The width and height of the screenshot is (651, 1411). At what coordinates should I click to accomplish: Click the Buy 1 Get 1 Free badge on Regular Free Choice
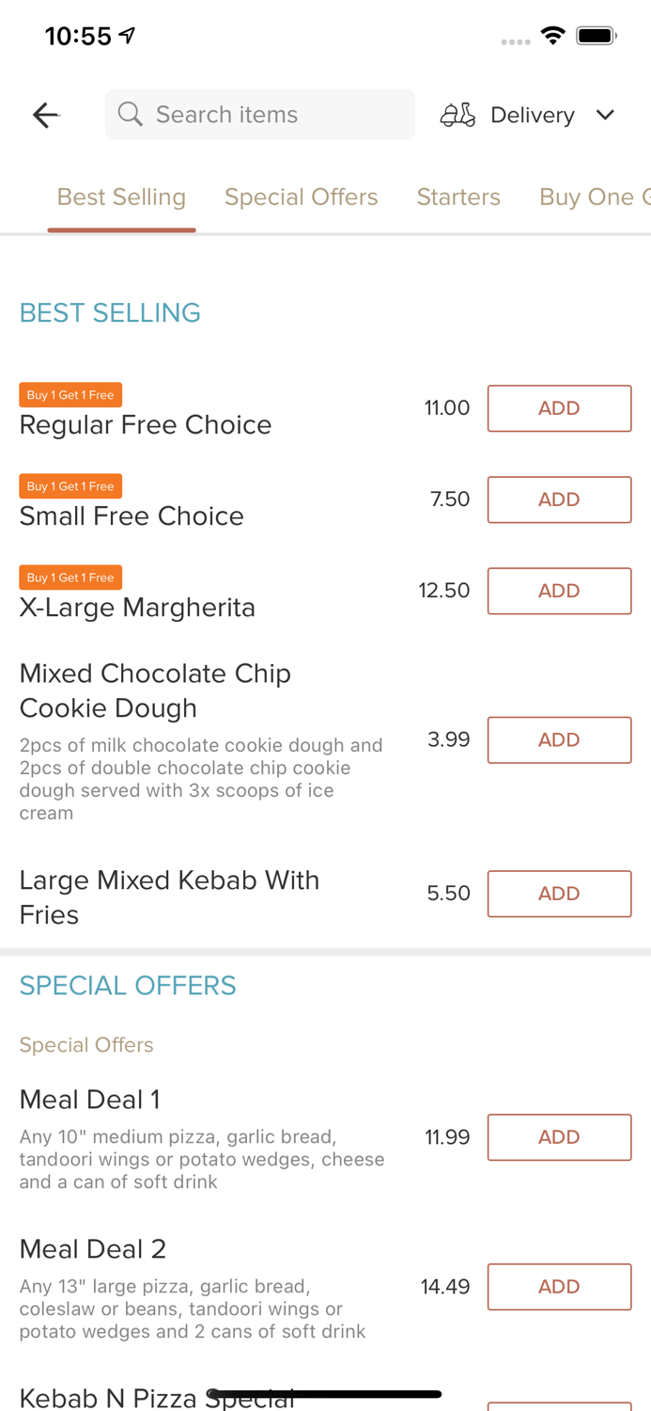[70, 395]
